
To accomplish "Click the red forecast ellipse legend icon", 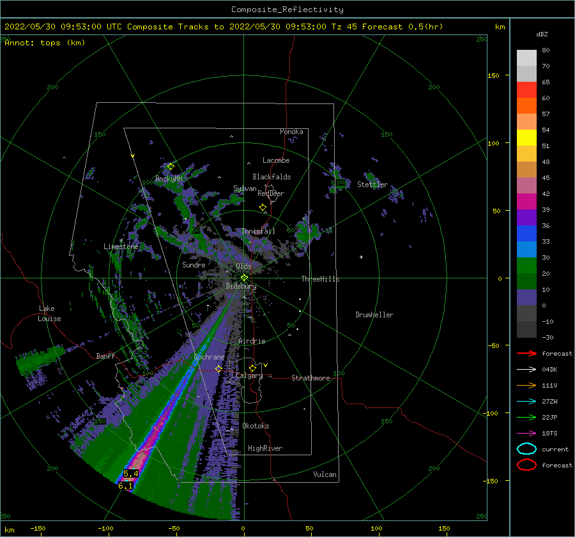I will 526,465.
